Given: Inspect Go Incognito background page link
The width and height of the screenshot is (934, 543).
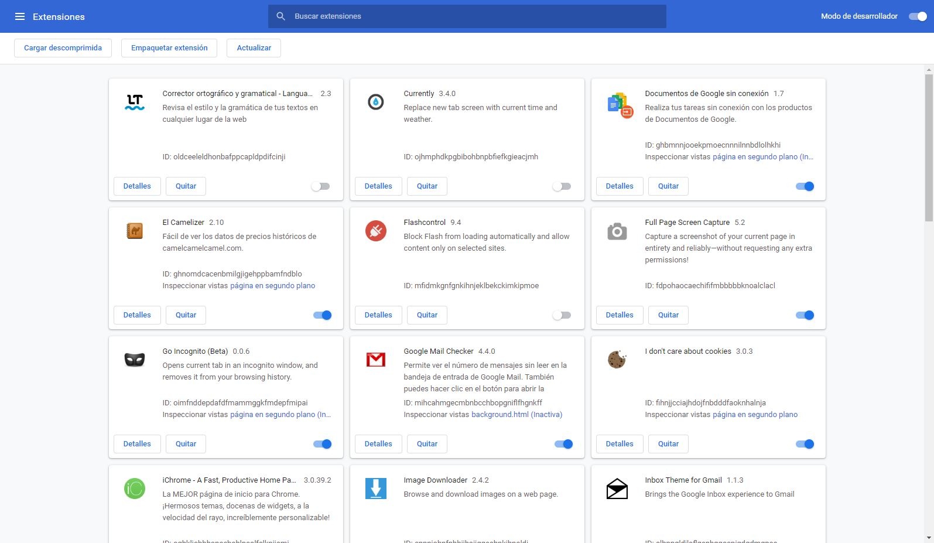Looking at the screenshot, I should 280,415.
